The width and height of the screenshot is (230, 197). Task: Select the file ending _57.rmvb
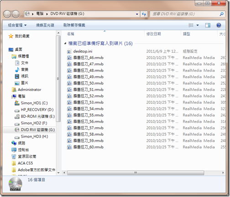point(88,128)
